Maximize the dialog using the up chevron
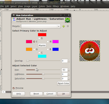This screenshot has width=109, height=104. coord(65,15)
